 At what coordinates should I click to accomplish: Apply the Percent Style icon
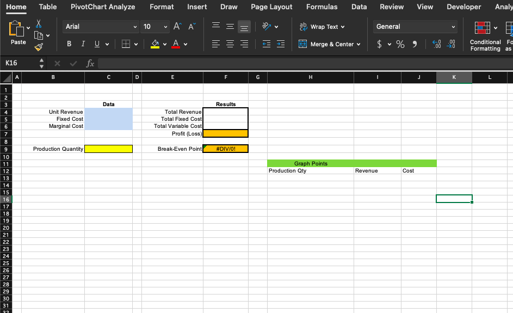tap(400, 44)
